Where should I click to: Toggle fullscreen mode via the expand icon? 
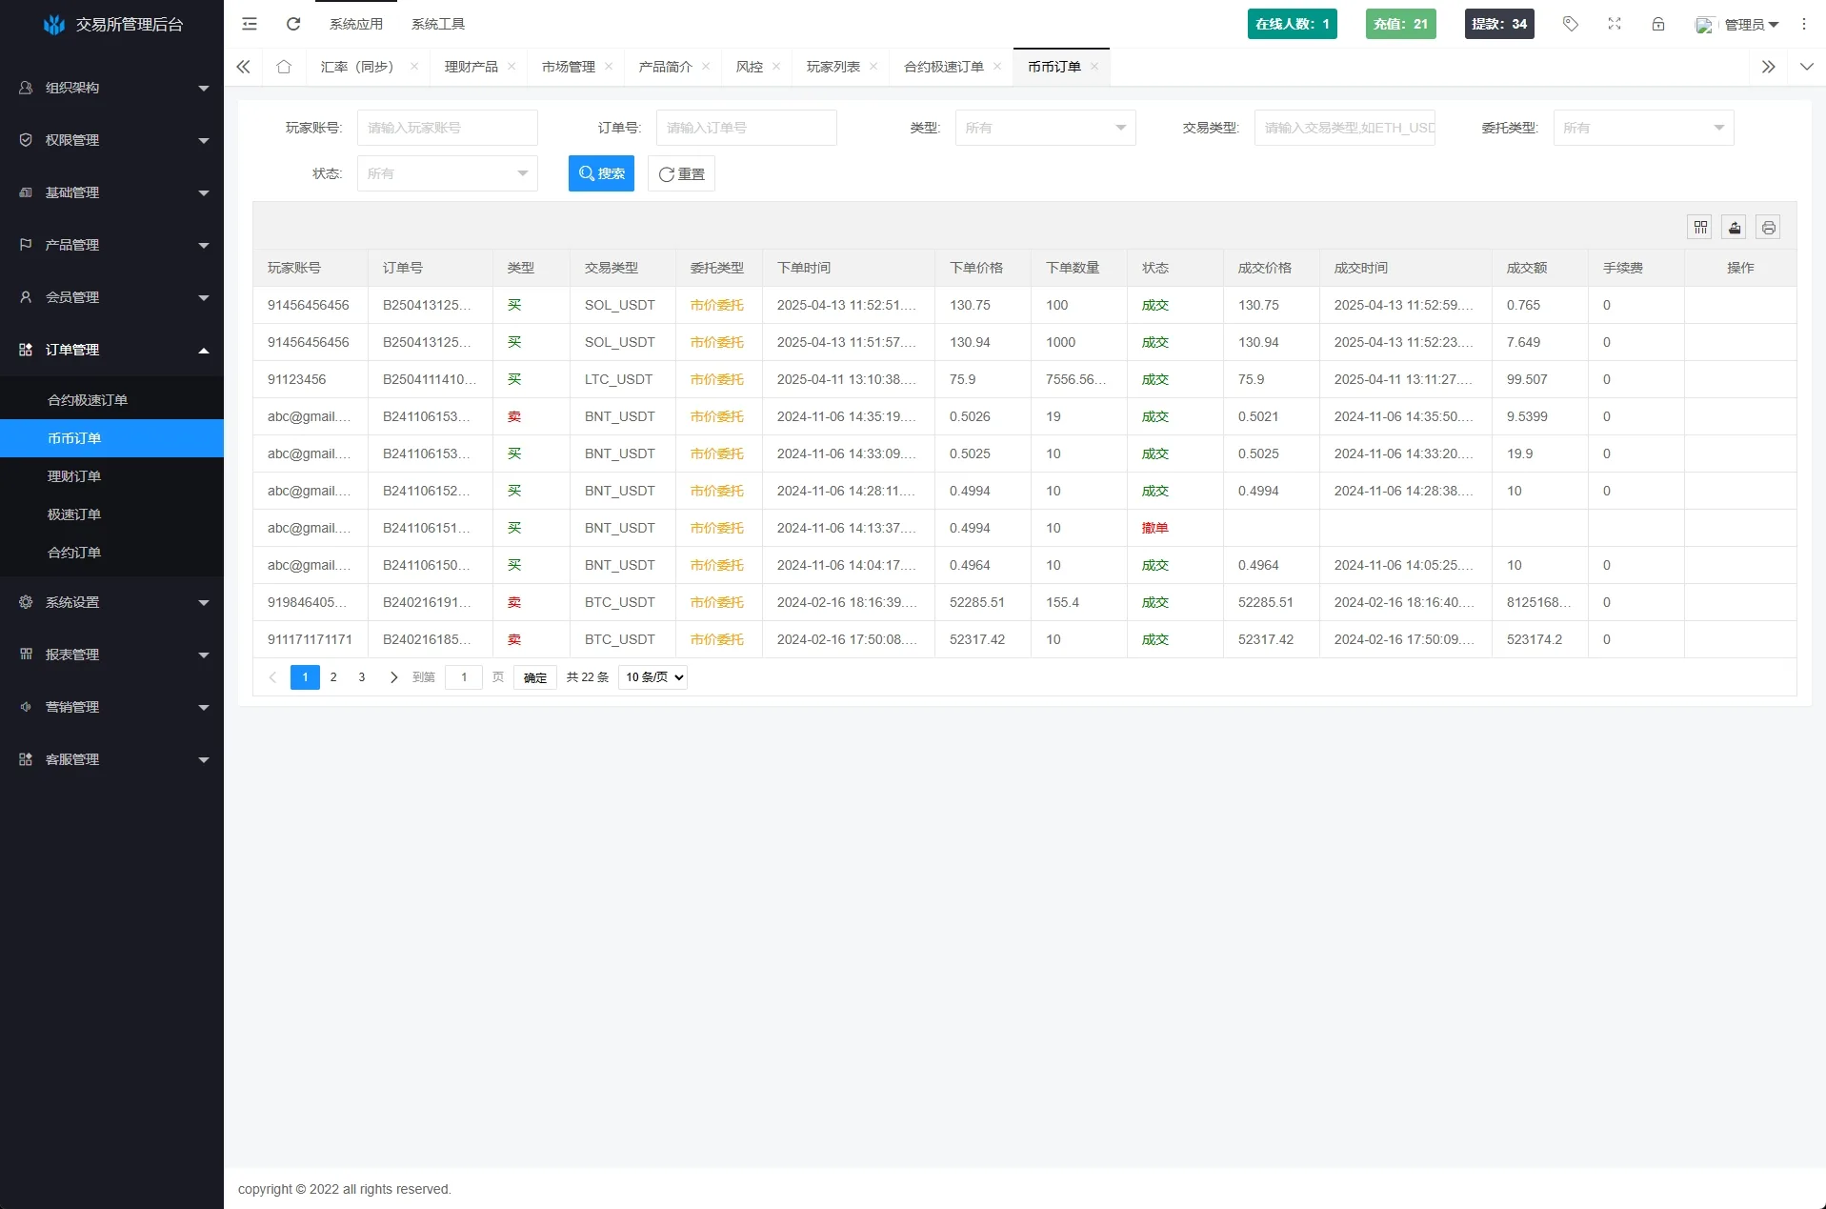(x=1614, y=24)
